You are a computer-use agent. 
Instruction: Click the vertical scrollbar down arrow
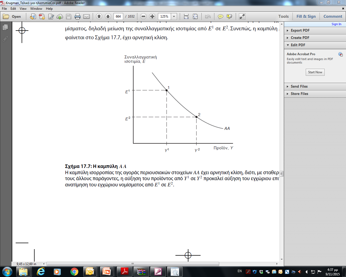pos(281,259)
